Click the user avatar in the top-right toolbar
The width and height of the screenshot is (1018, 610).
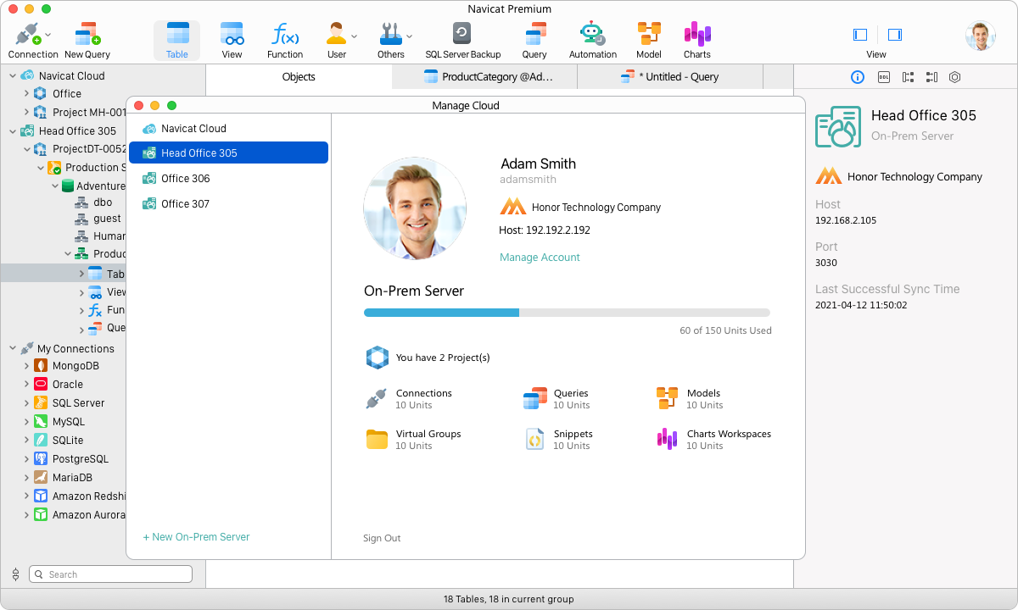coord(980,35)
